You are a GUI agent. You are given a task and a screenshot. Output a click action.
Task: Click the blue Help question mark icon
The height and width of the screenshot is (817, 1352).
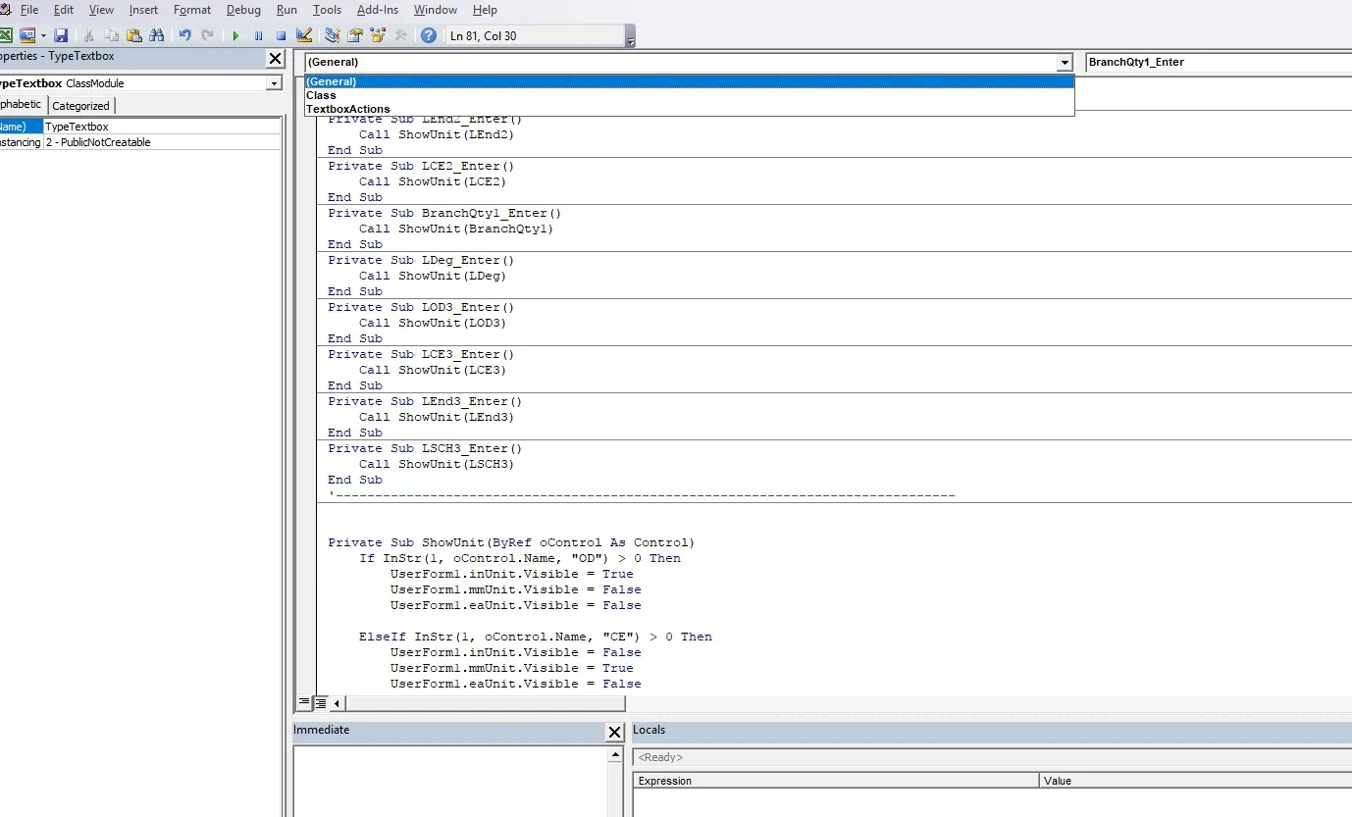coord(429,35)
